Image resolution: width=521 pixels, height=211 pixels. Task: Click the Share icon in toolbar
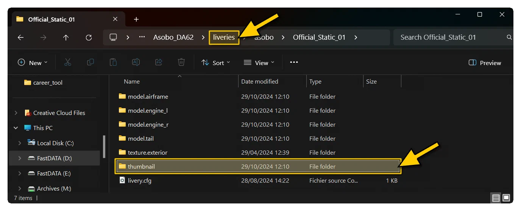(159, 62)
